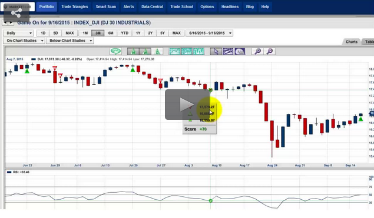Switch to the Charts tab

352,42
